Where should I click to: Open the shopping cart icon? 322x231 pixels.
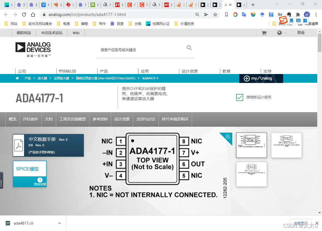pyautogui.click(x=264, y=33)
